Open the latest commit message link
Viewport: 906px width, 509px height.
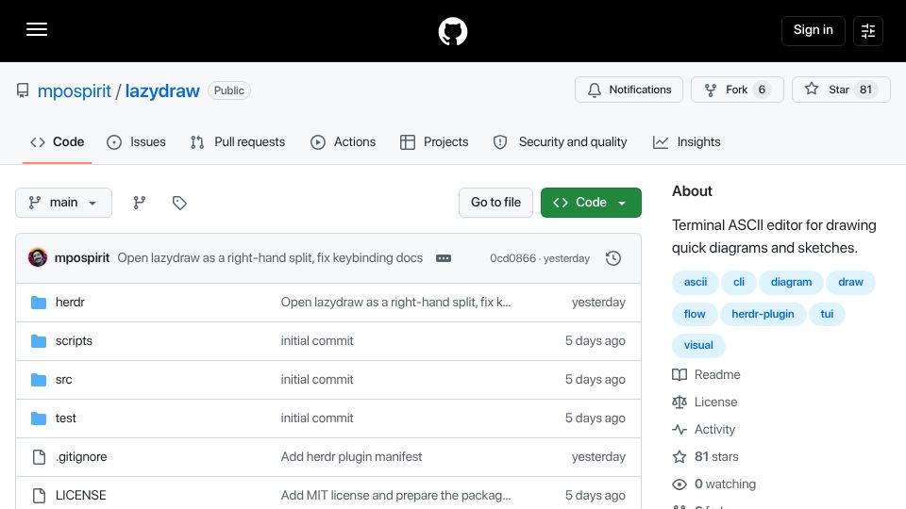pos(270,258)
